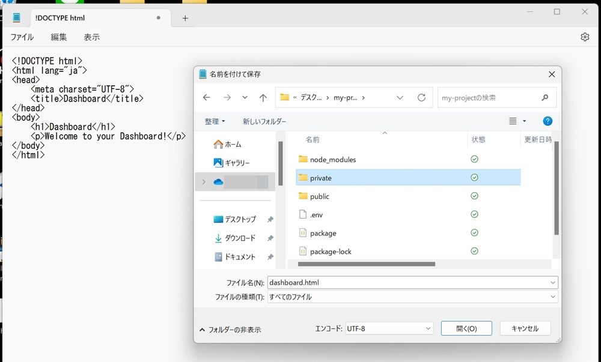Click the pin icon beside ダウンロード
The image size is (601, 362).
tap(270, 238)
